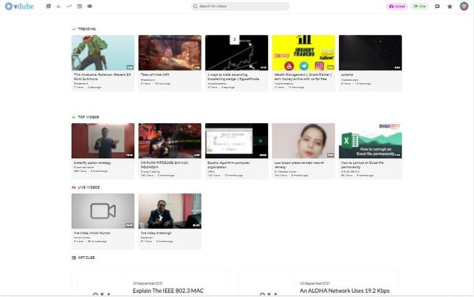474x297 pixels.
Task: Open the 'butterfly option strategy' title
Action: coord(92,163)
